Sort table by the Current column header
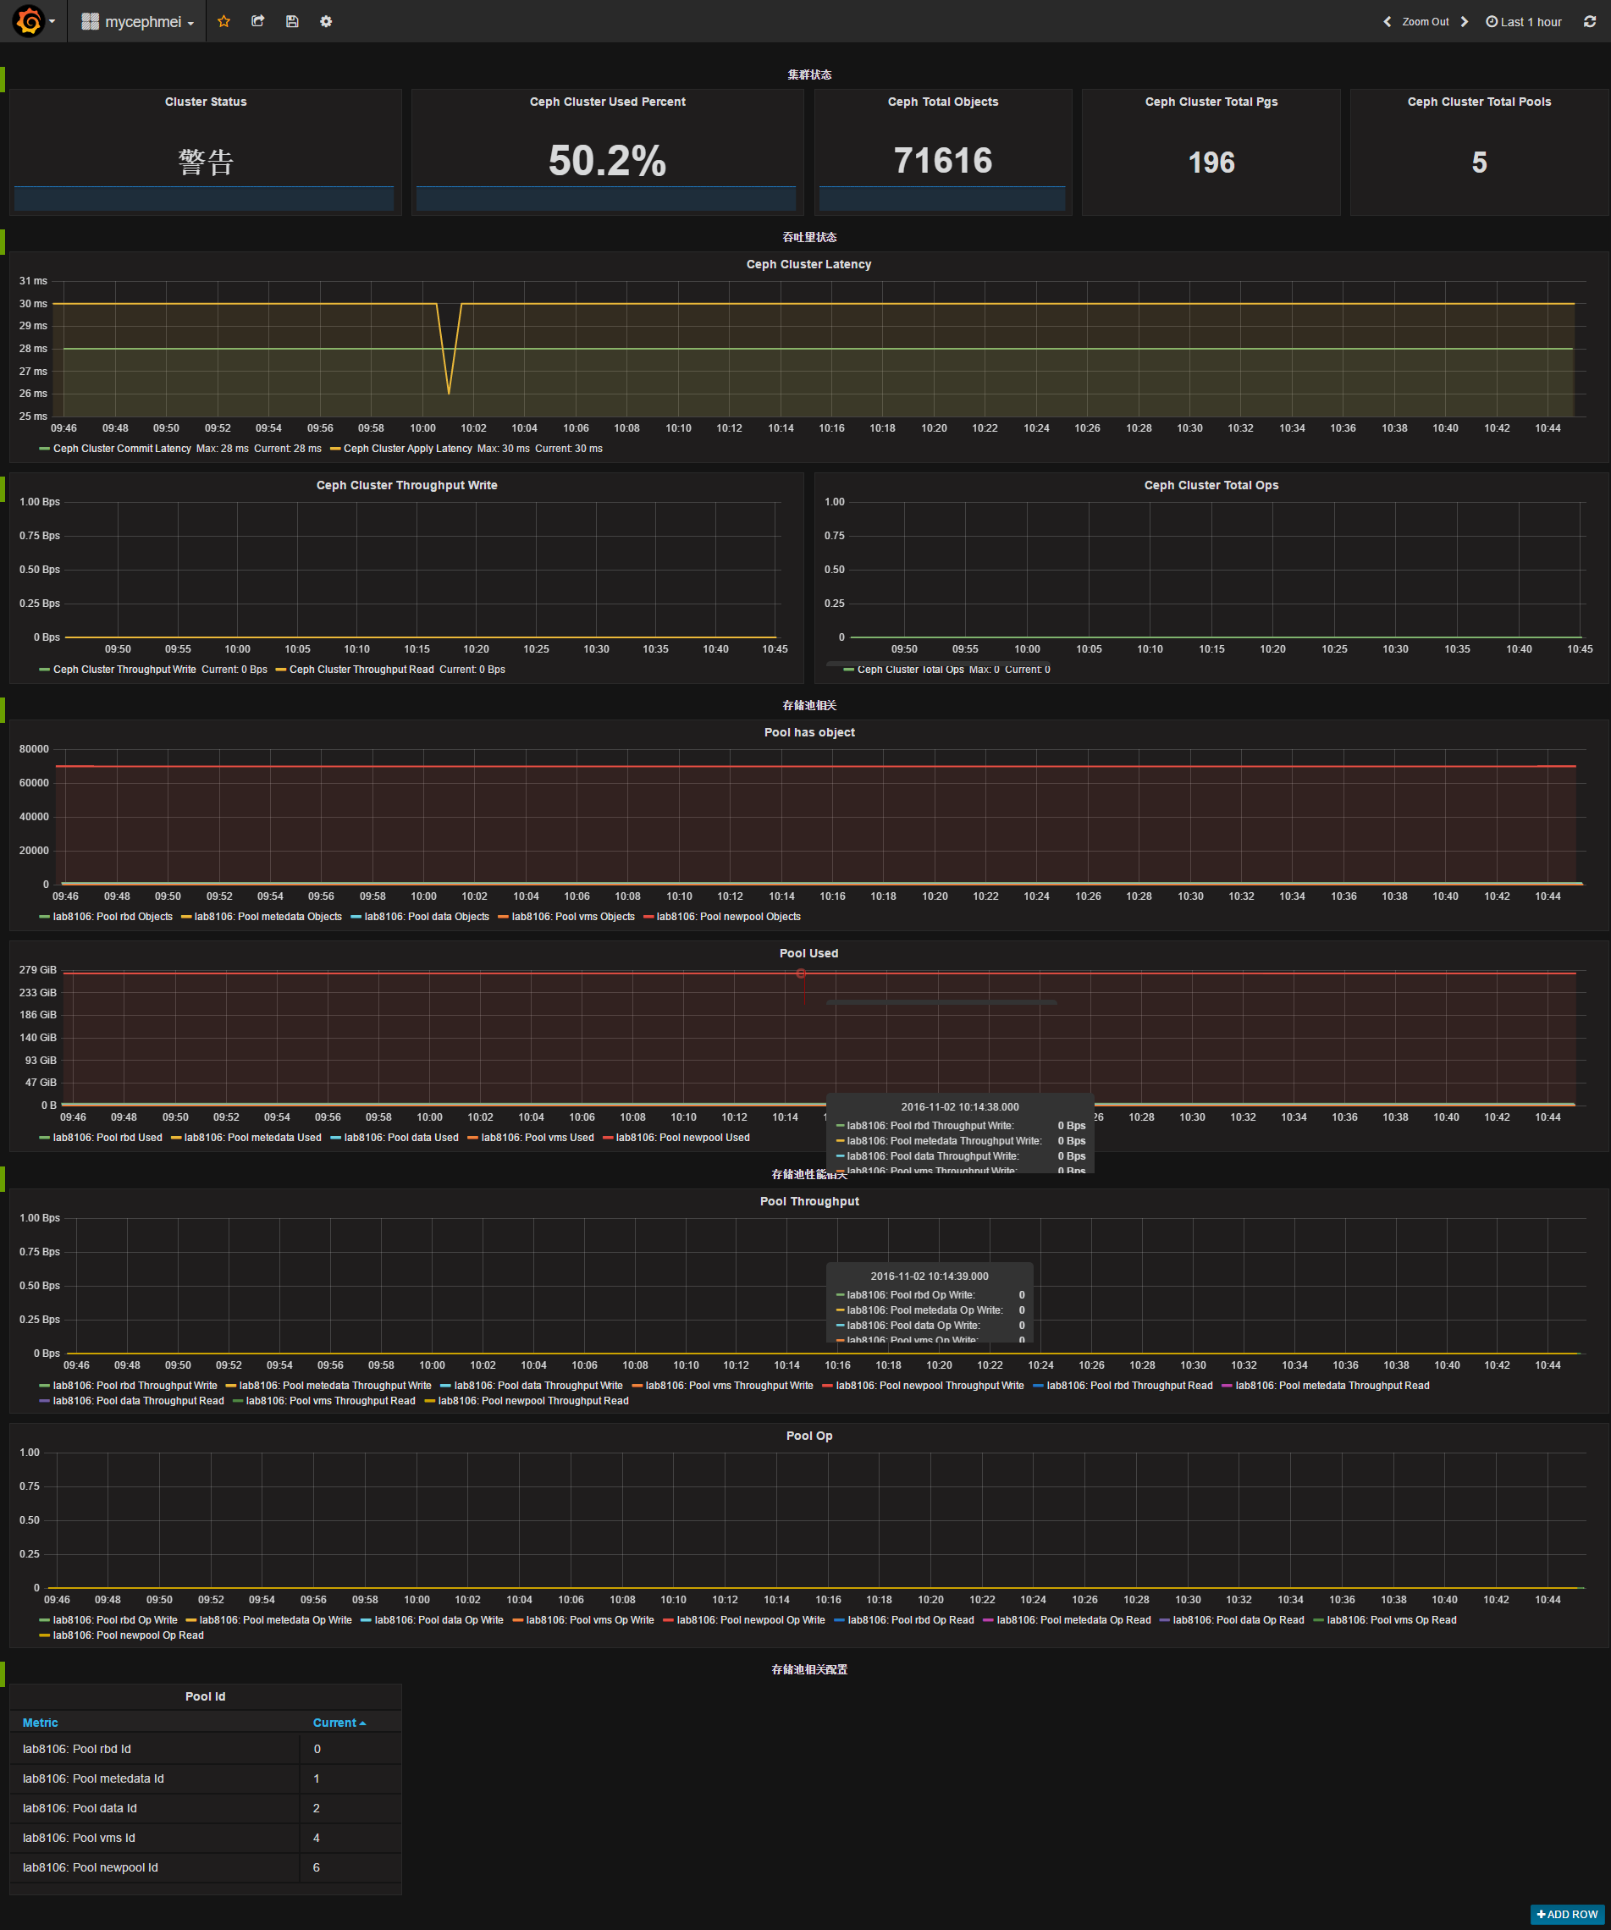This screenshot has width=1611, height=1930. [339, 1723]
